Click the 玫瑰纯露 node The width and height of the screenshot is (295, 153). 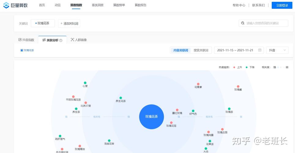pyautogui.click(x=208, y=132)
